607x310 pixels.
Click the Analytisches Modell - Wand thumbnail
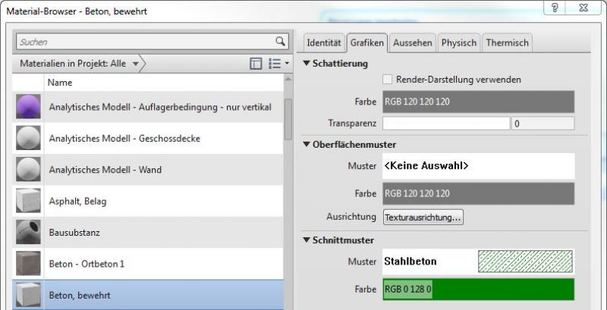click(x=28, y=169)
